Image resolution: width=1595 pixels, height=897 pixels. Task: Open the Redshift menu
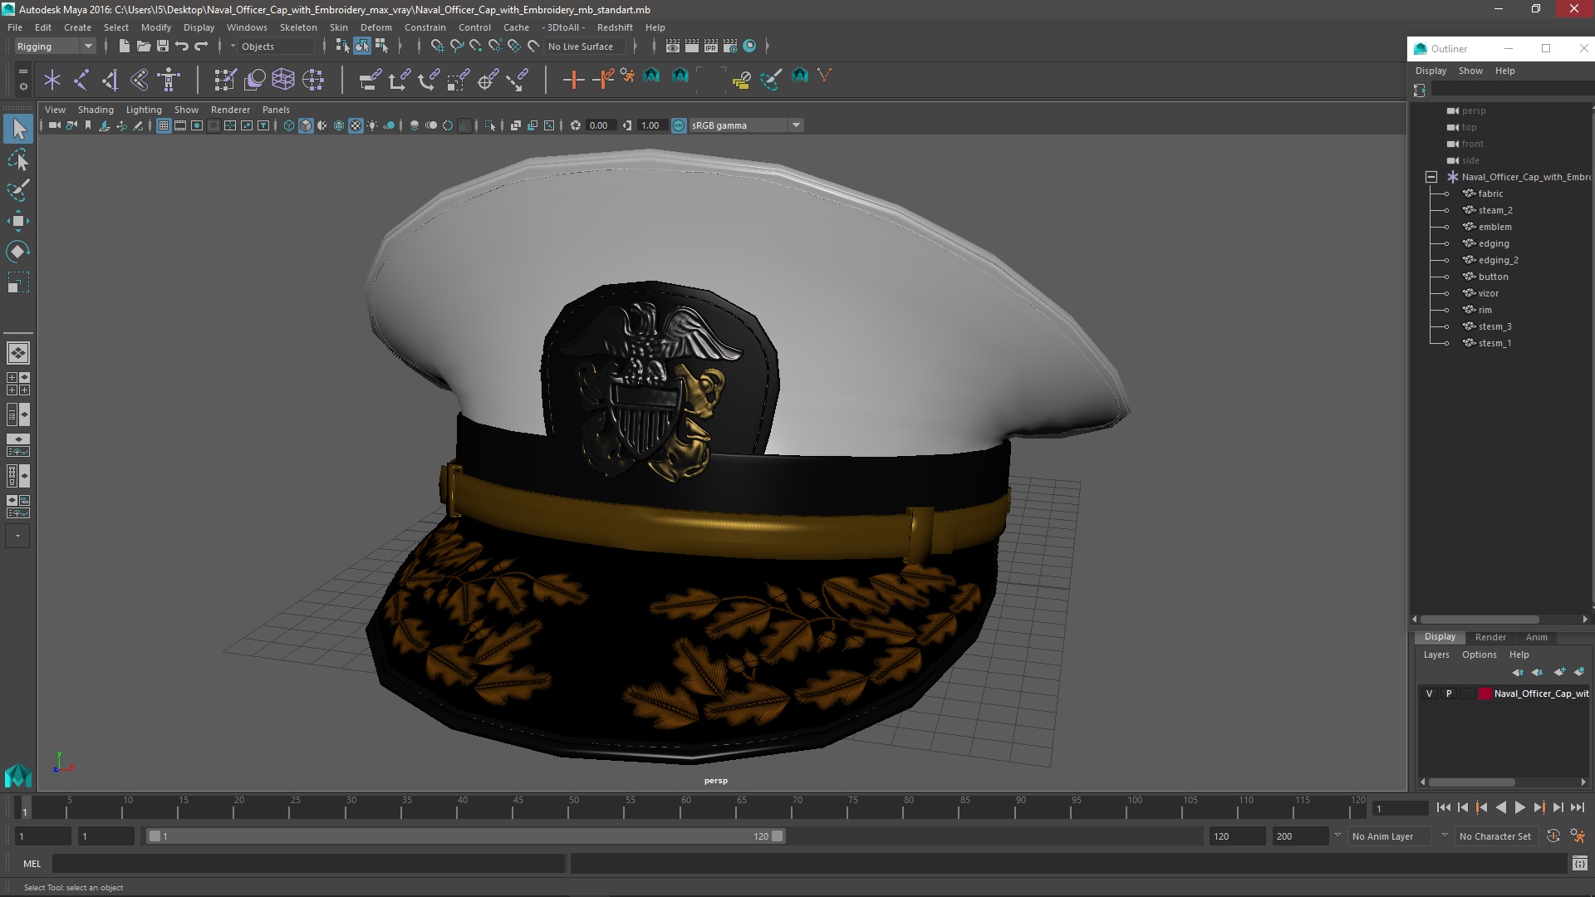pos(615,27)
